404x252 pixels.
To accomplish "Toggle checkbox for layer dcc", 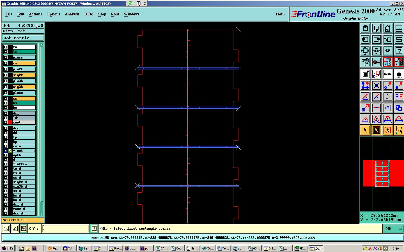I will pyautogui.click(x=6, y=128).
